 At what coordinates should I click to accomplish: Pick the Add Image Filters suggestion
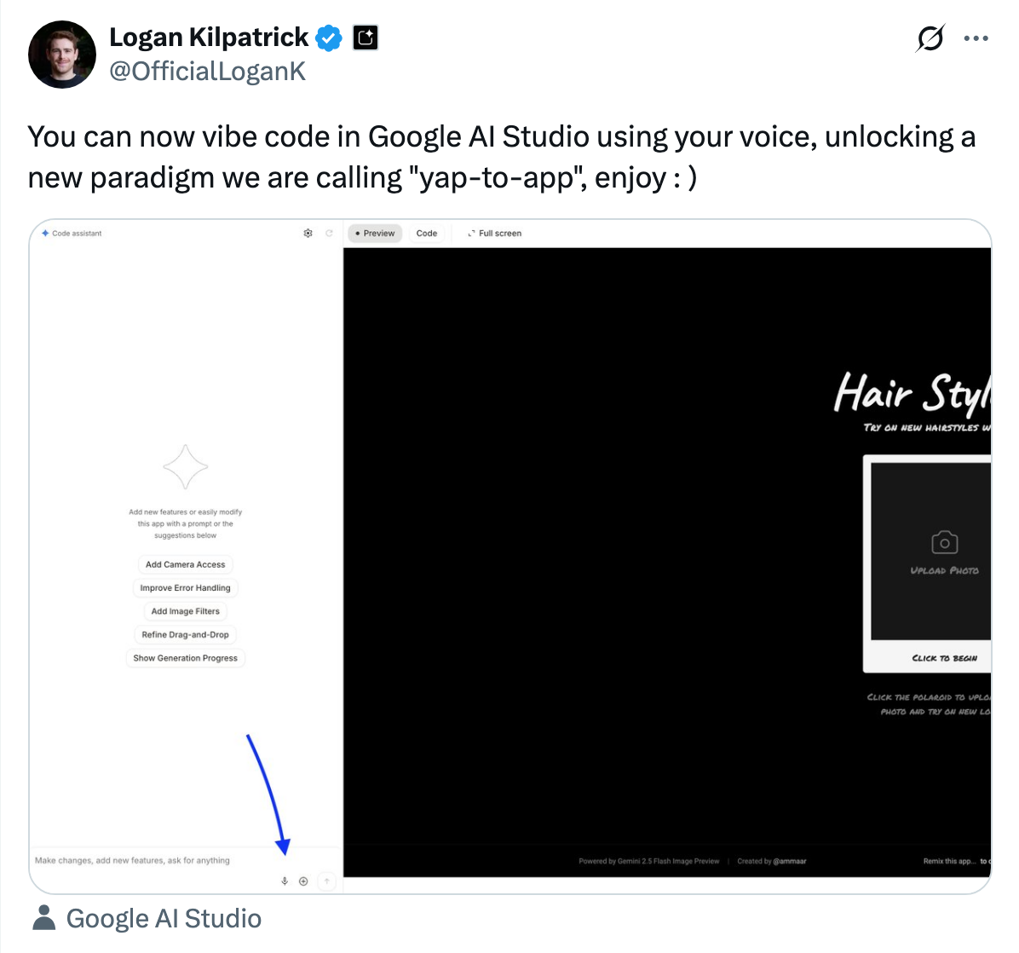pyautogui.click(x=185, y=611)
